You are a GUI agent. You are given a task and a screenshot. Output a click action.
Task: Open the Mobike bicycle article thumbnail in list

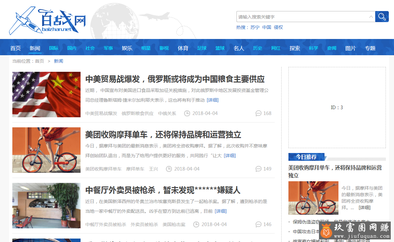tap(46, 150)
